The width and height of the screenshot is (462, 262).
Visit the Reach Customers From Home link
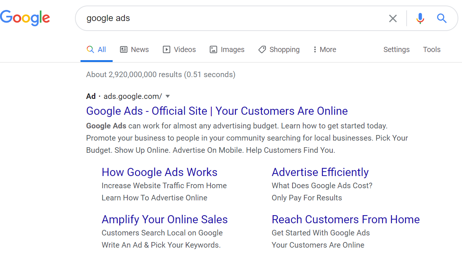click(346, 220)
